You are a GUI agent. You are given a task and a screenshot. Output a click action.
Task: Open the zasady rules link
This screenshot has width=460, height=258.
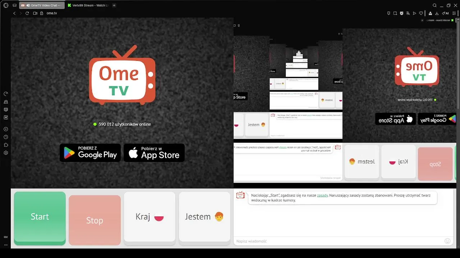322,195
